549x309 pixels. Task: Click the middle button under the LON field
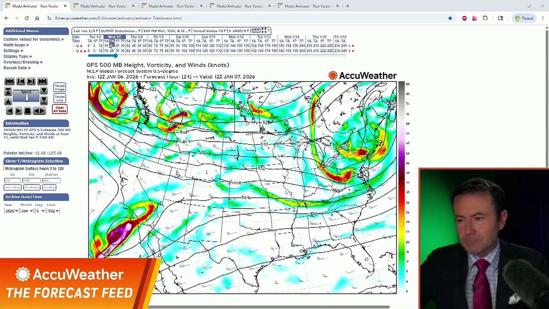point(31,188)
